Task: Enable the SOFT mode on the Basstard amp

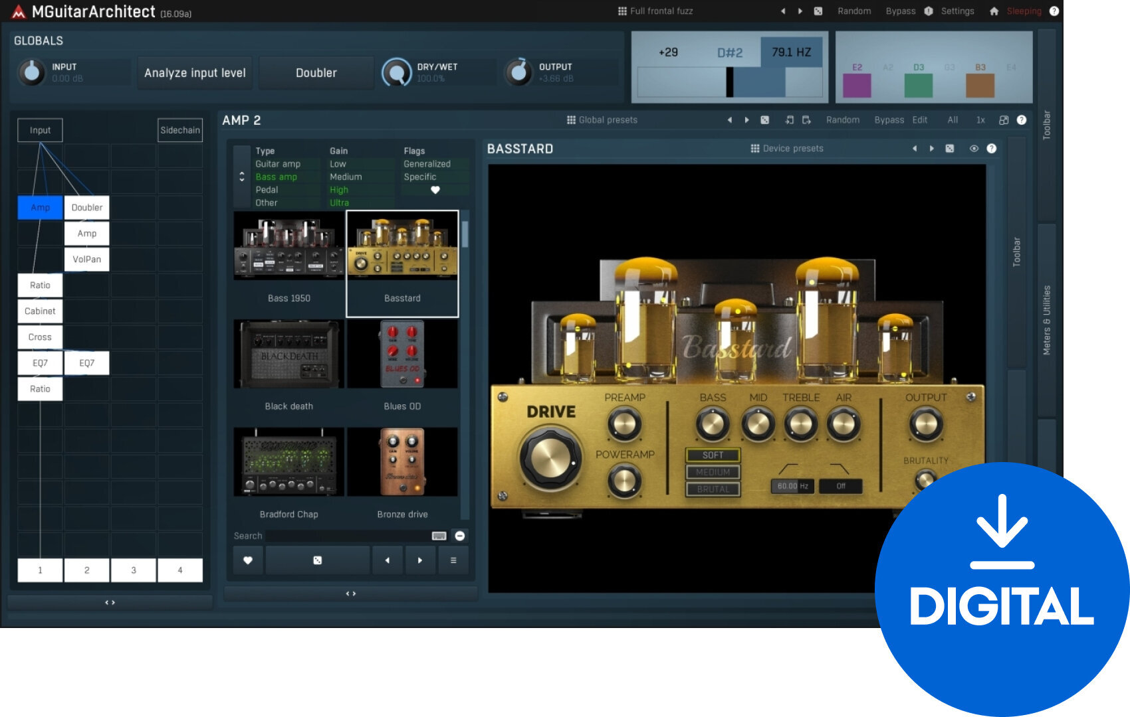Action: click(713, 455)
